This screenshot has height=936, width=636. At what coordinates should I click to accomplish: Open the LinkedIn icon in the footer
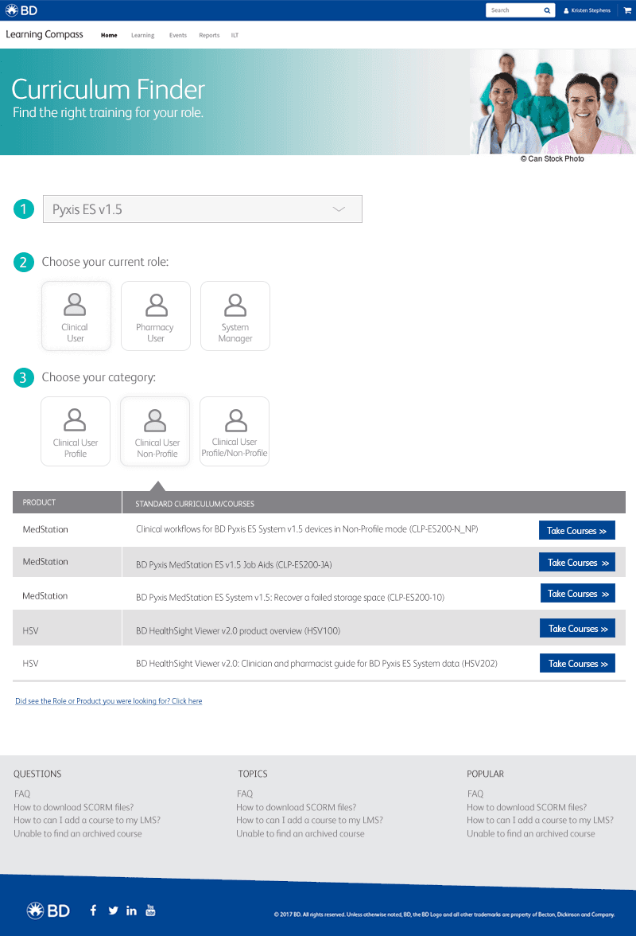click(131, 911)
